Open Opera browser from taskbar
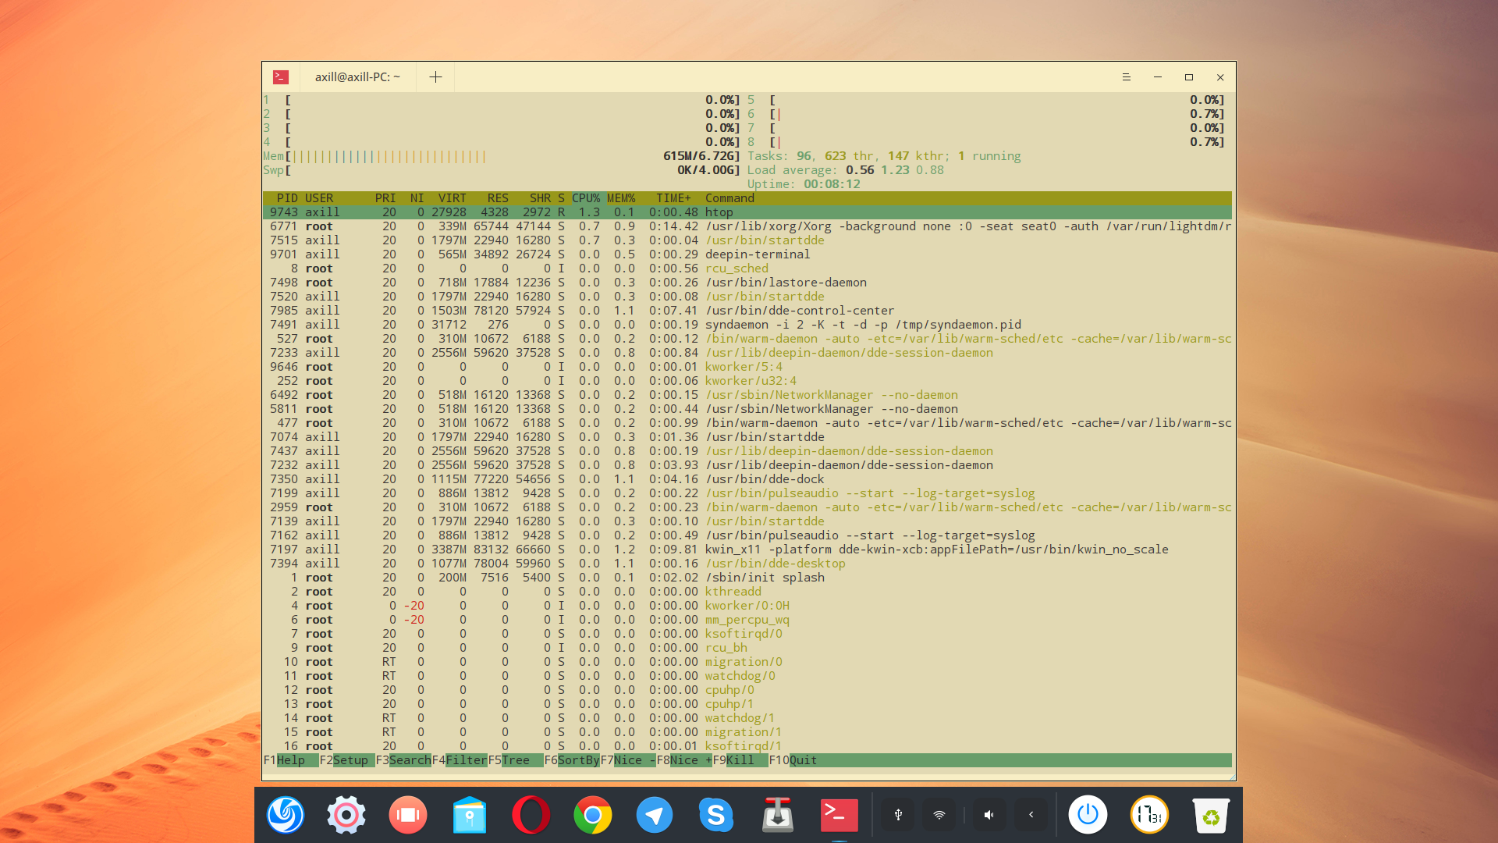 [x=530, y=814]
